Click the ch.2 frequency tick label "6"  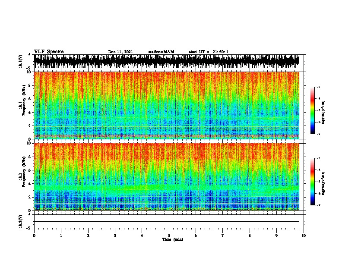(30, 170)
